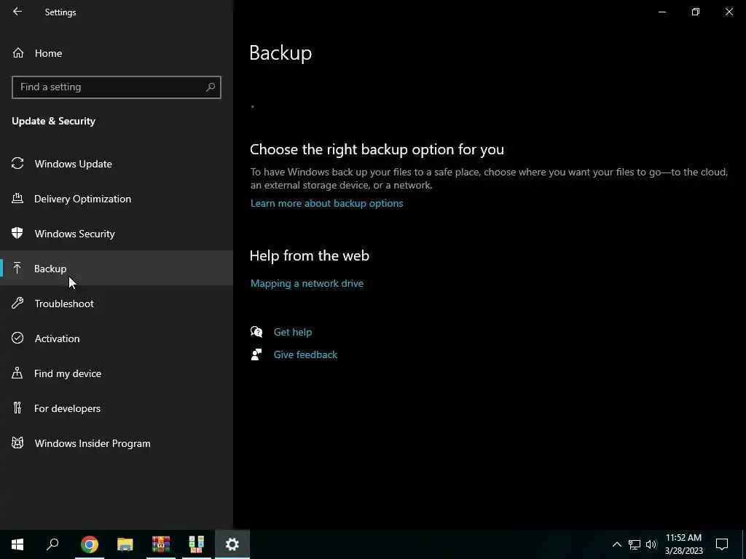
Task: Open Mapping a network drive link
Action: pos(307,283)
